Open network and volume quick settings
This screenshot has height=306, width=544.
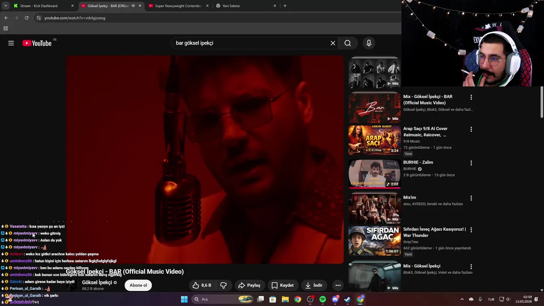504,299
